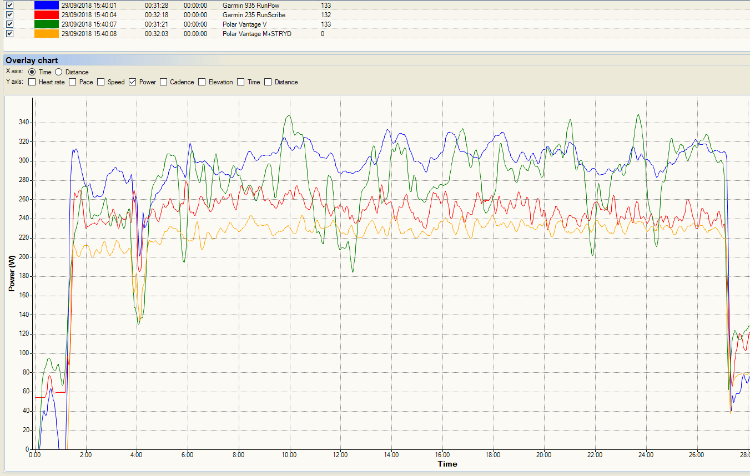Enable the Elevation Y axis checkbox
Viewport: 750px width, 476px height.
[x=202, y=82]
